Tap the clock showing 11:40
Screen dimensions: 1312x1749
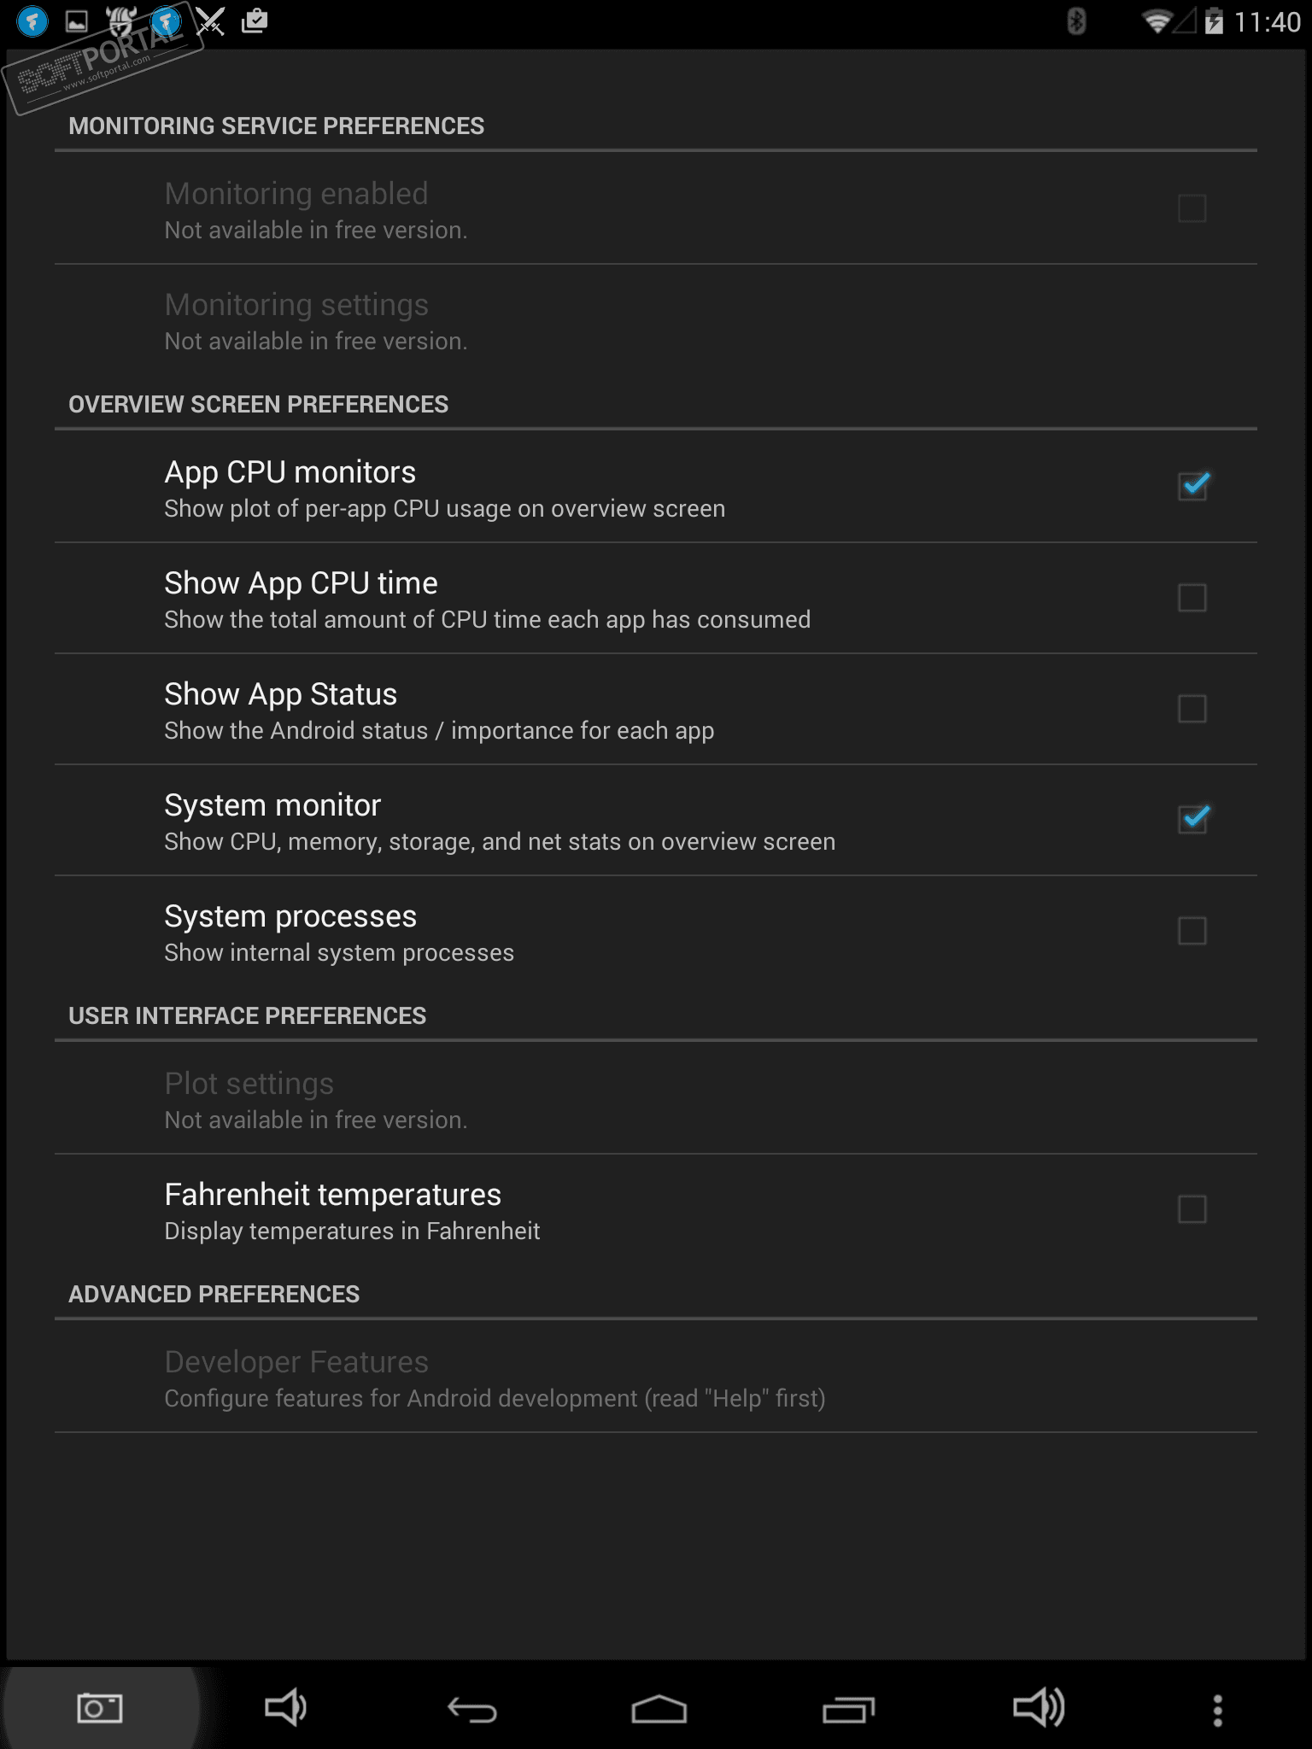(1267, 21)
